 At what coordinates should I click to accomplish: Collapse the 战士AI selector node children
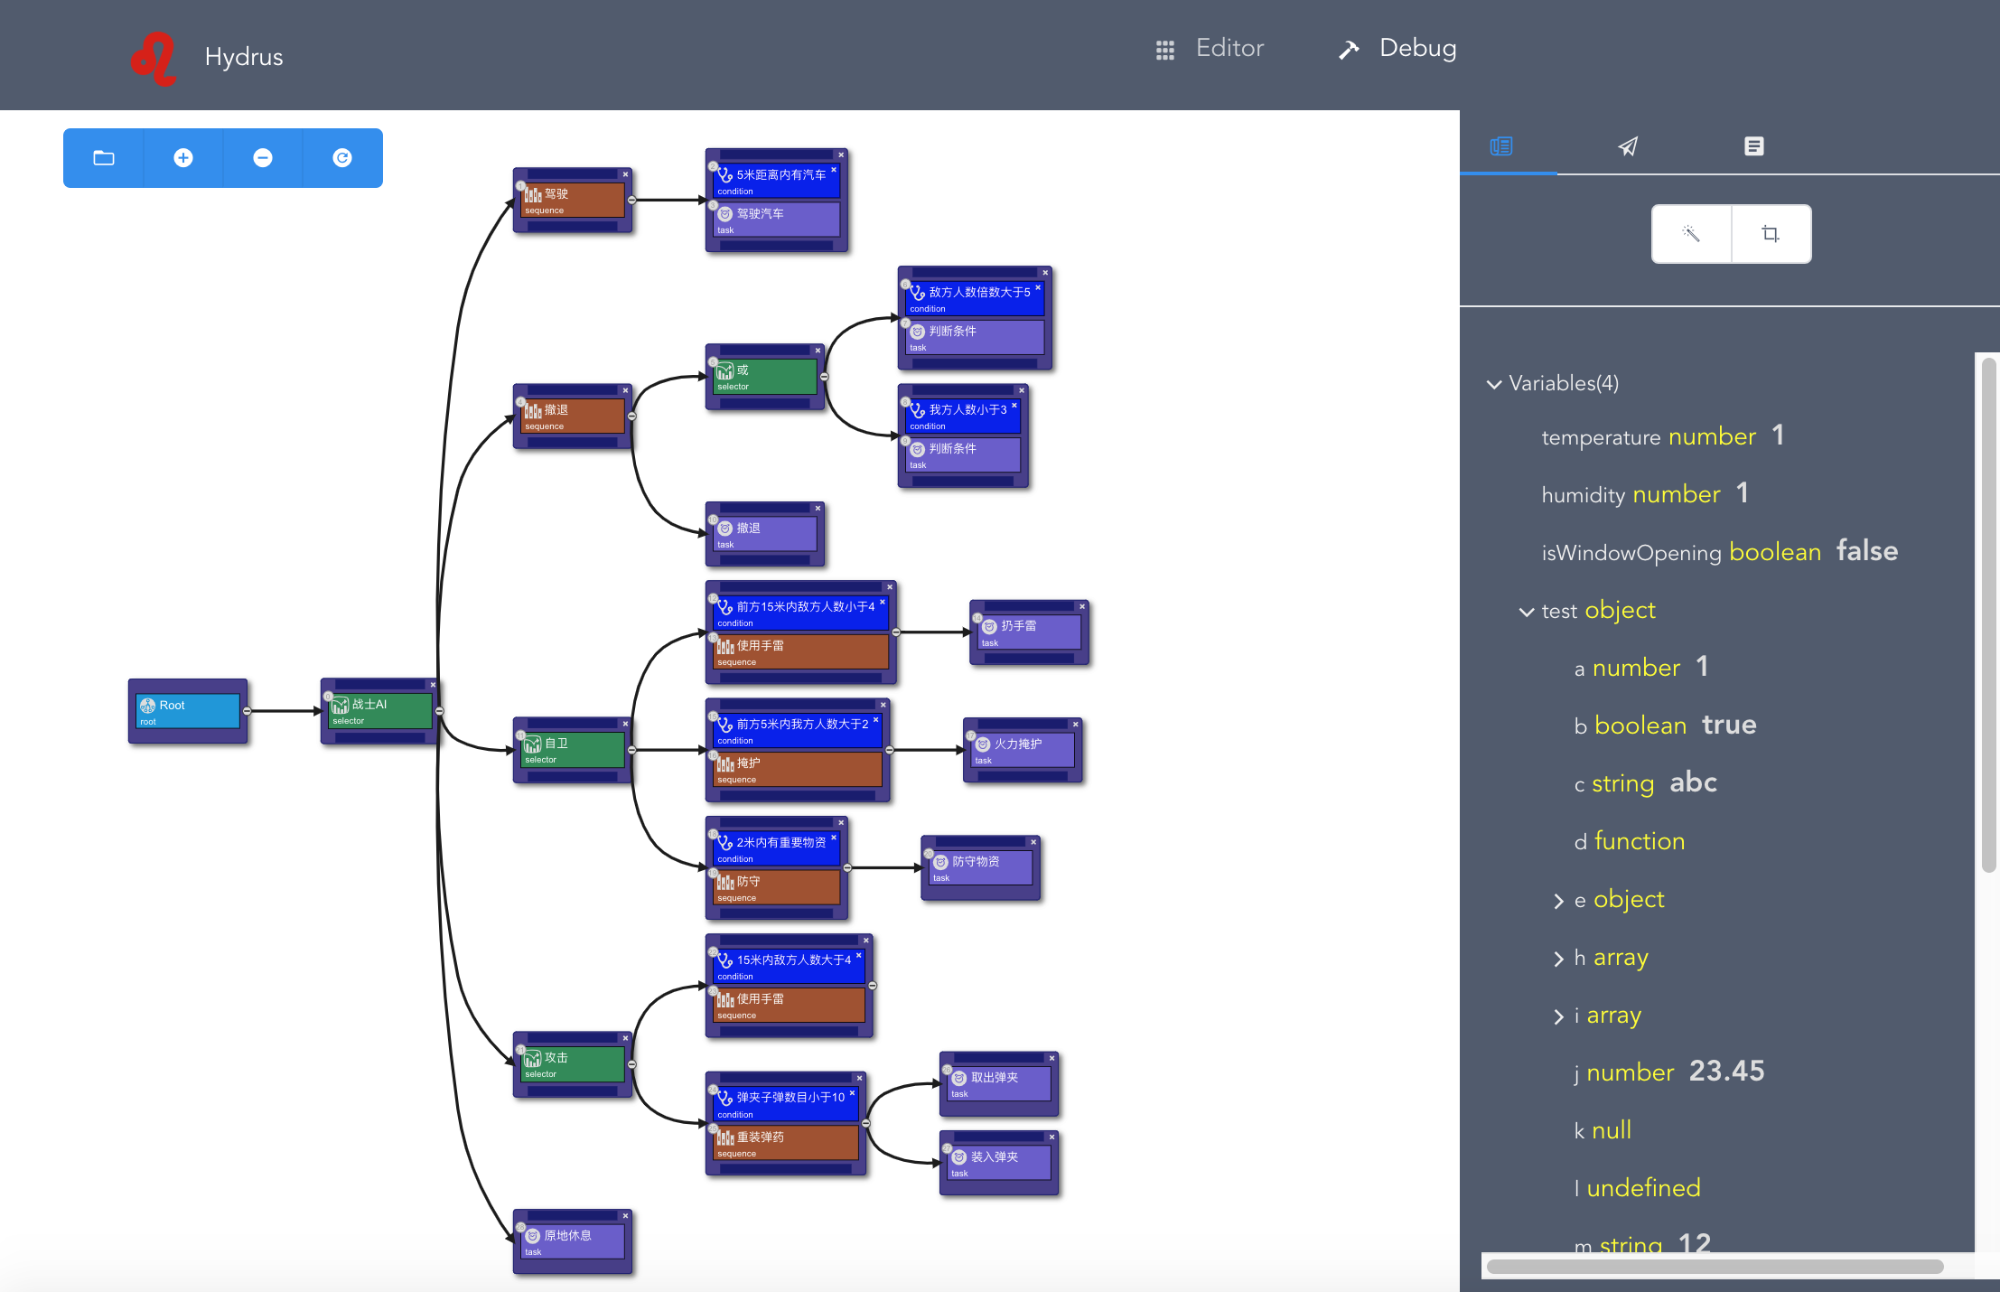tap(440, 711)
